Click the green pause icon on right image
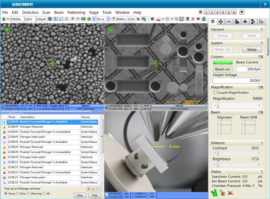270x199 pixels. point(111,29)
